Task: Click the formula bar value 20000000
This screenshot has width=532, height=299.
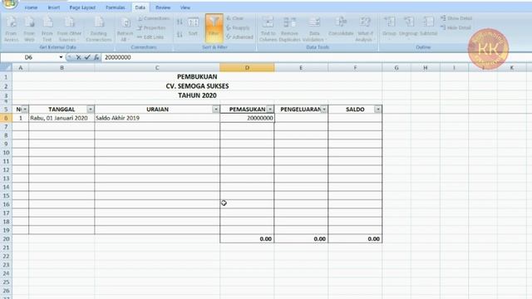Action: click(x=118, y=57)
